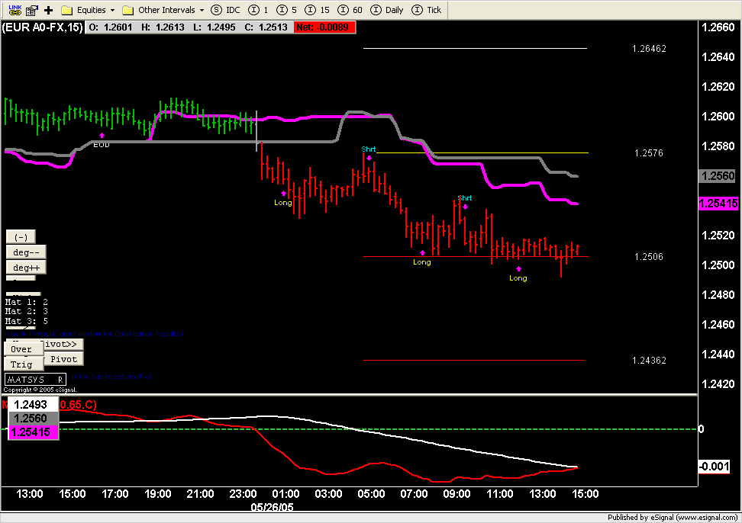
Task: Switch to the 15-minute interval
Action: [x=317, y=10]
